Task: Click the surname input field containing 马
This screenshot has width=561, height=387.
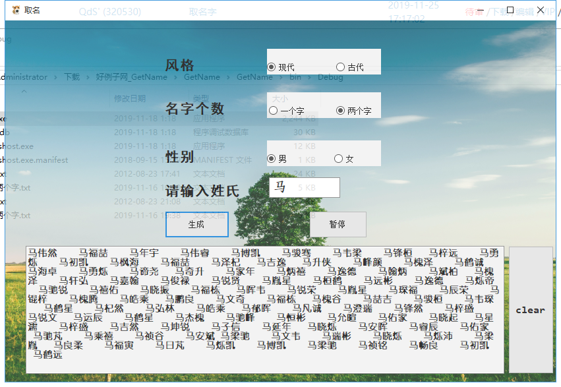Action: coord(305,187)
